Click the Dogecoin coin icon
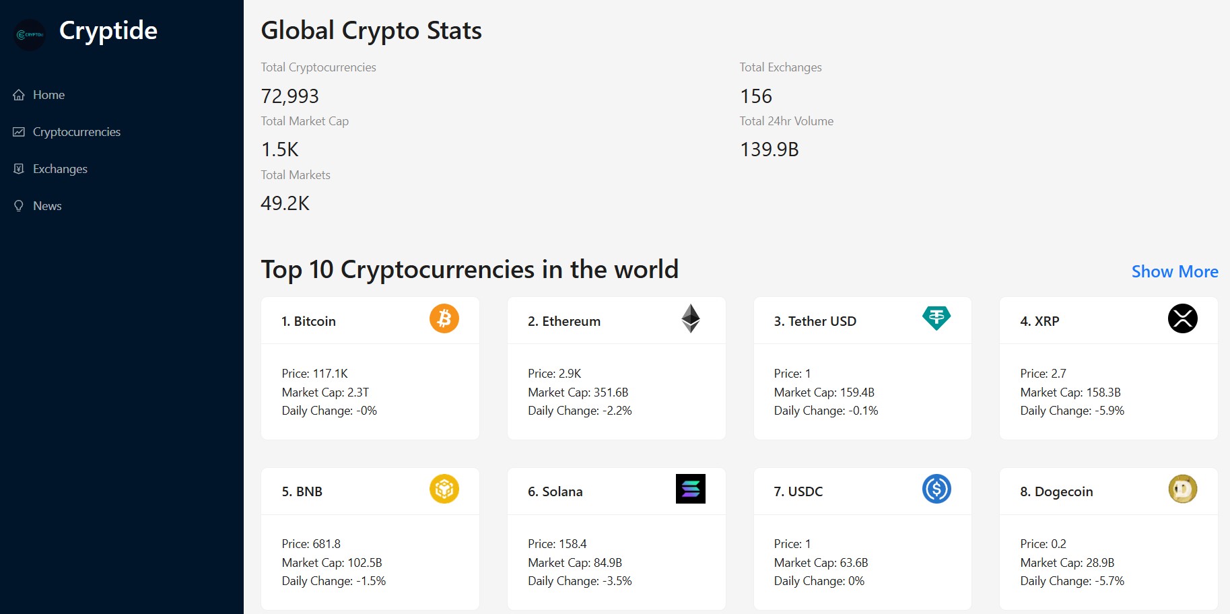 tap(1182, 489)
